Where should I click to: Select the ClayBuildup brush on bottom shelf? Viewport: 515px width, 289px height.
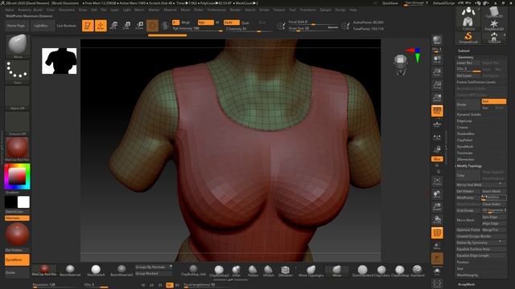pyautogui.click(x=400, y=271)
